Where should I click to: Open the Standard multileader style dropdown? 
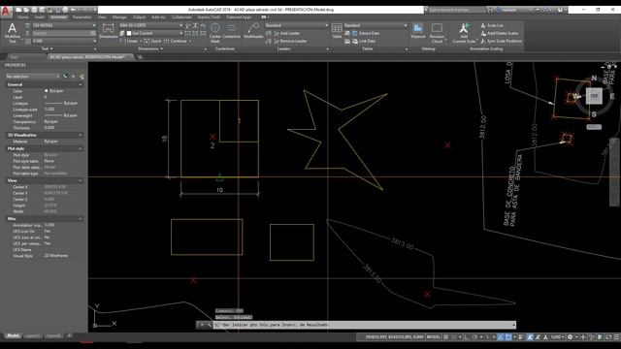pos(297,26)
